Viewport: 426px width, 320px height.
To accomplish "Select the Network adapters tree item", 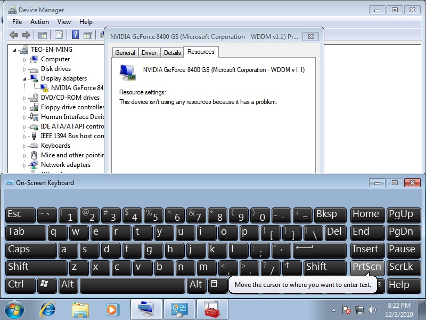I will pos(65,165).
